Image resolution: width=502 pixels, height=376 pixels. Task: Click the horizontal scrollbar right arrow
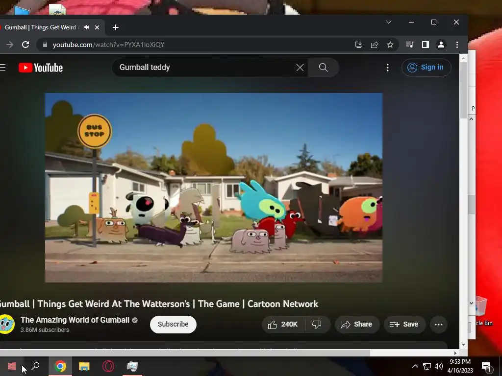point(455,353)
